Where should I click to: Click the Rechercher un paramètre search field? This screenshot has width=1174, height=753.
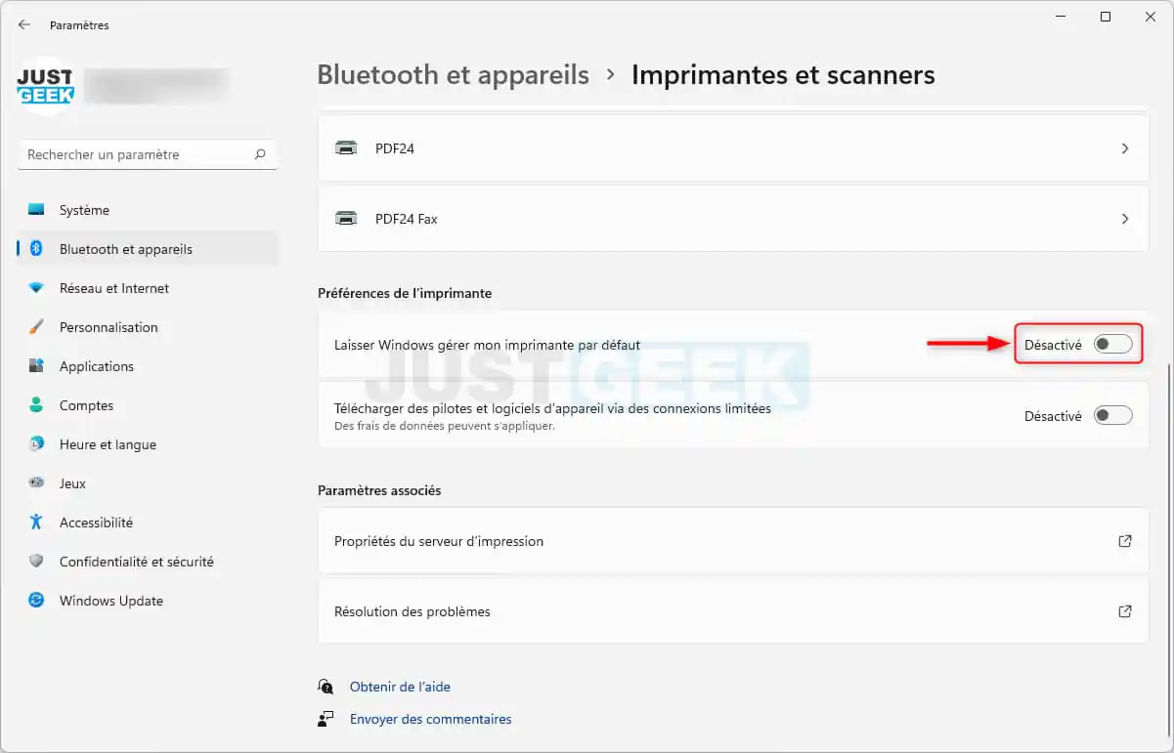tap(148, 154)
